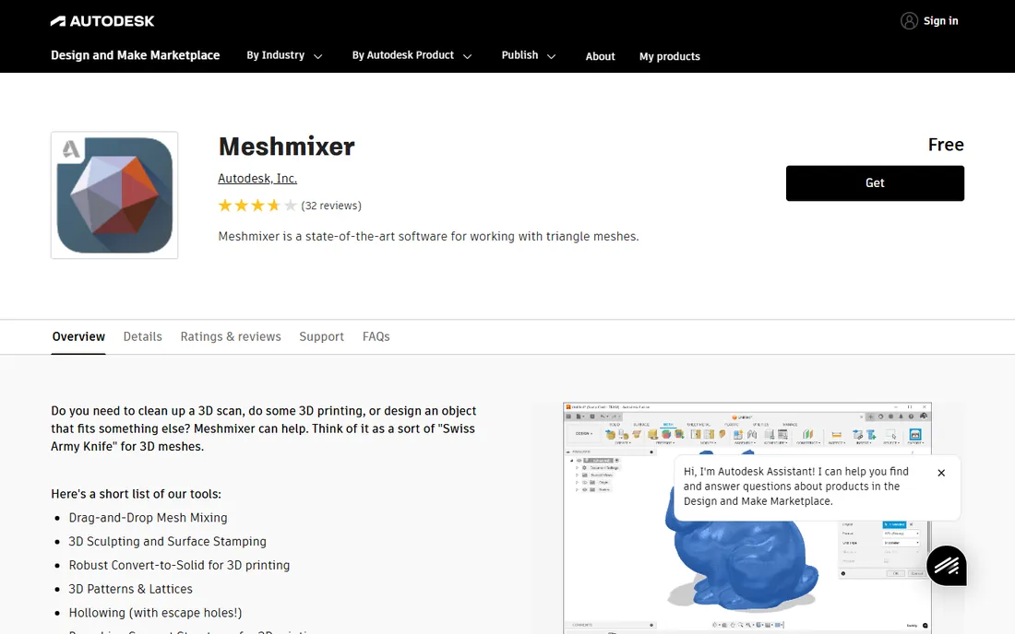Viewport: 1015px width, 634px height.
Task: Click the Meshmixer title heading
Action: [286, 147]
